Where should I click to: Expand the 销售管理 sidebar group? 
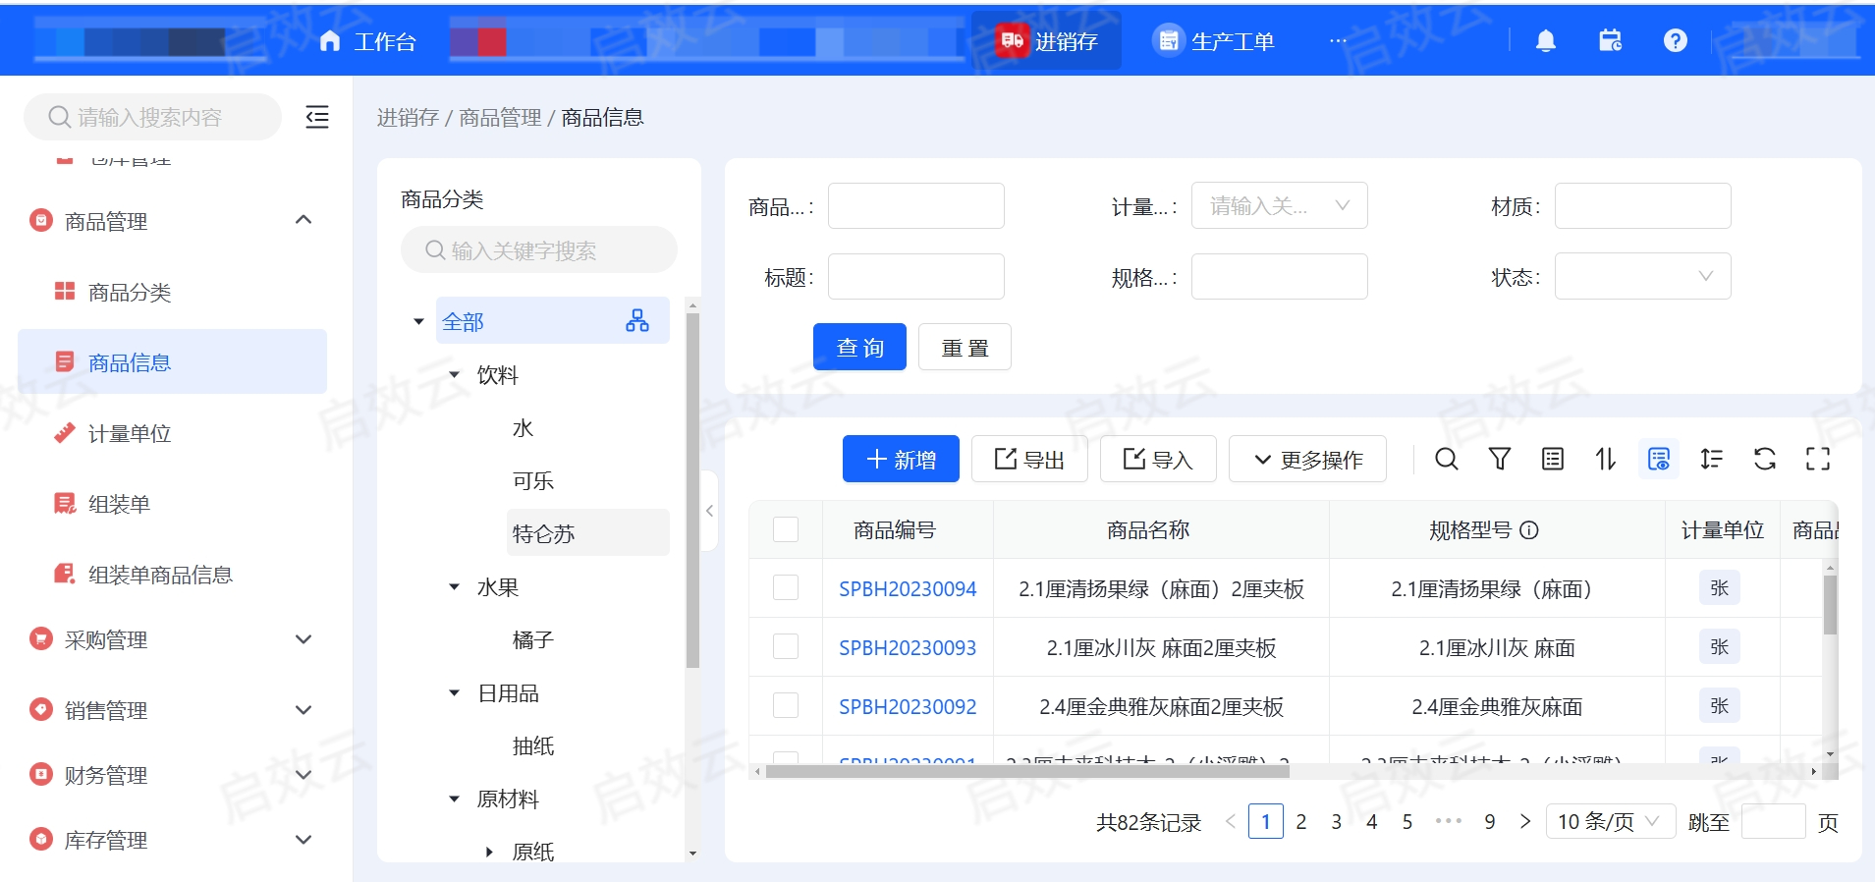click(x=303, y=710)
